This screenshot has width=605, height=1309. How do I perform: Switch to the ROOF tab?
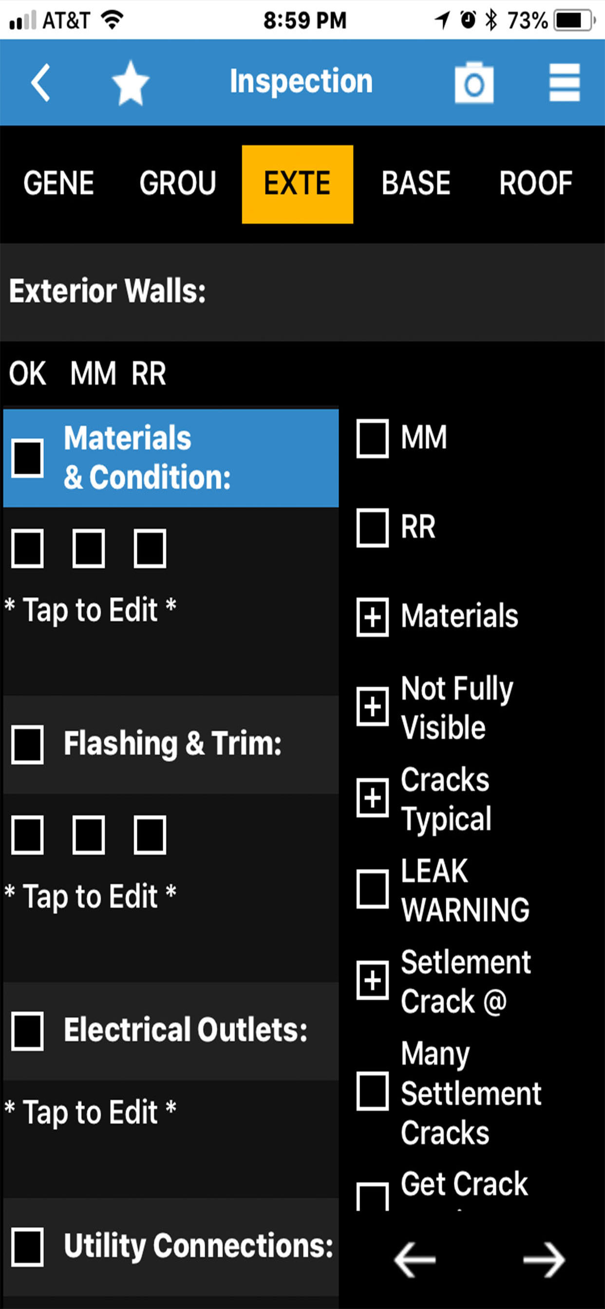[x=536, y=183]
